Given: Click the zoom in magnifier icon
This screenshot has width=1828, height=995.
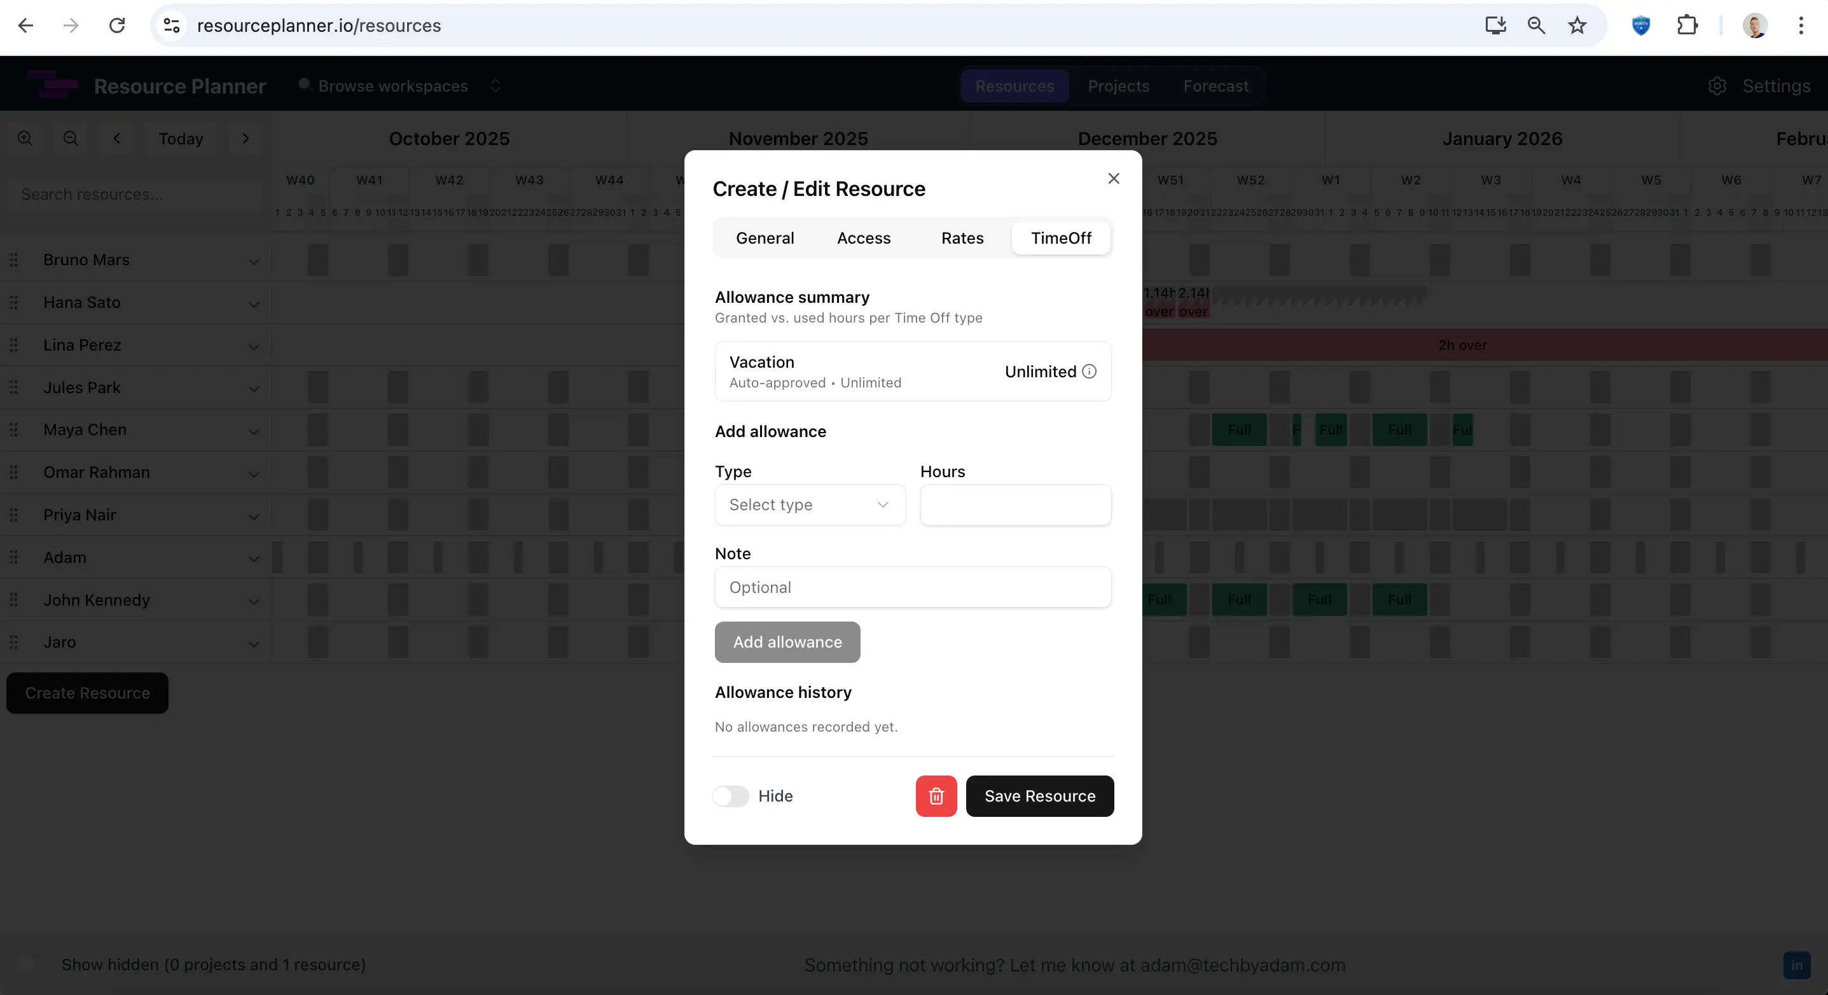Looking at the screenshot, I should pos(25,137).
